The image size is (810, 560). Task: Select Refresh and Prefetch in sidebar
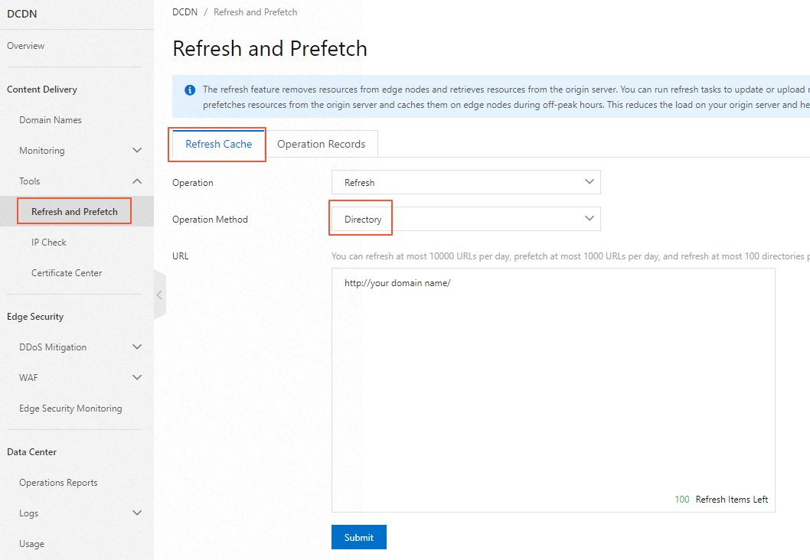[74, 212]
